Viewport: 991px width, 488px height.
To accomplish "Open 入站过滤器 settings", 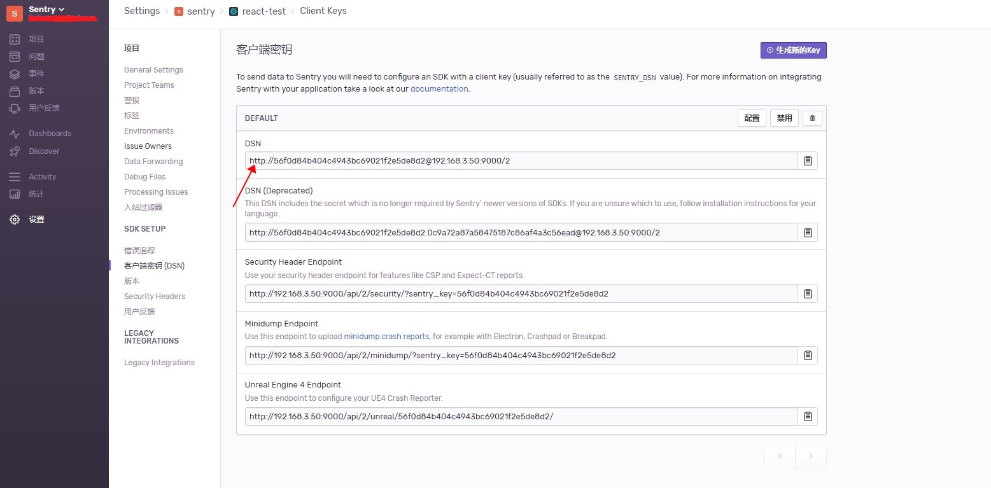I will point(143,207).
